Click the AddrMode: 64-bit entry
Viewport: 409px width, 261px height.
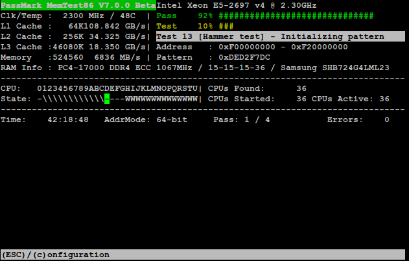(x=146, y=119)
